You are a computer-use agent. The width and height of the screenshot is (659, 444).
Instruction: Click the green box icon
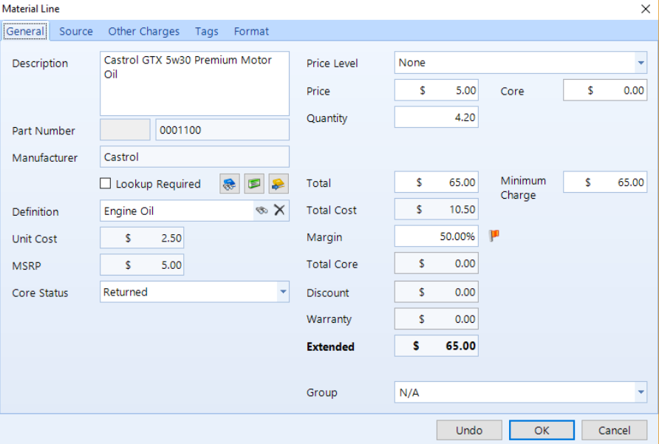click(254, 184)
